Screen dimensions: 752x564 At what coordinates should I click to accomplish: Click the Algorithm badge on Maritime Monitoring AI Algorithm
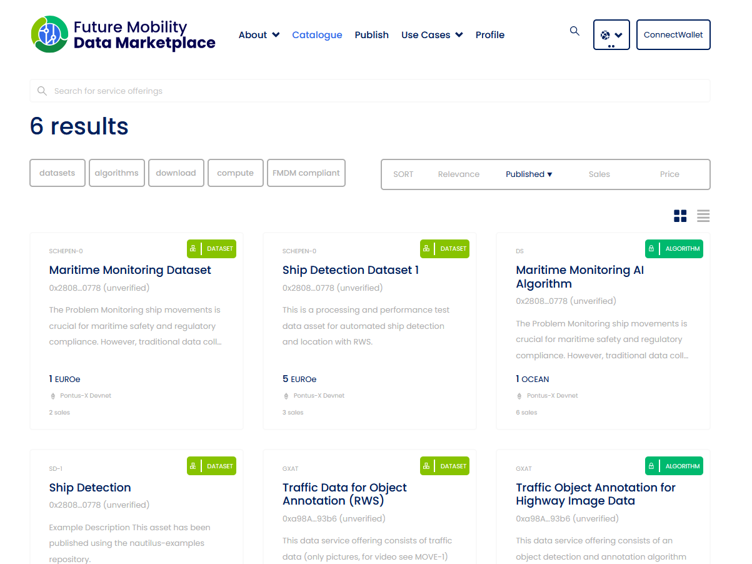point(674,249)
